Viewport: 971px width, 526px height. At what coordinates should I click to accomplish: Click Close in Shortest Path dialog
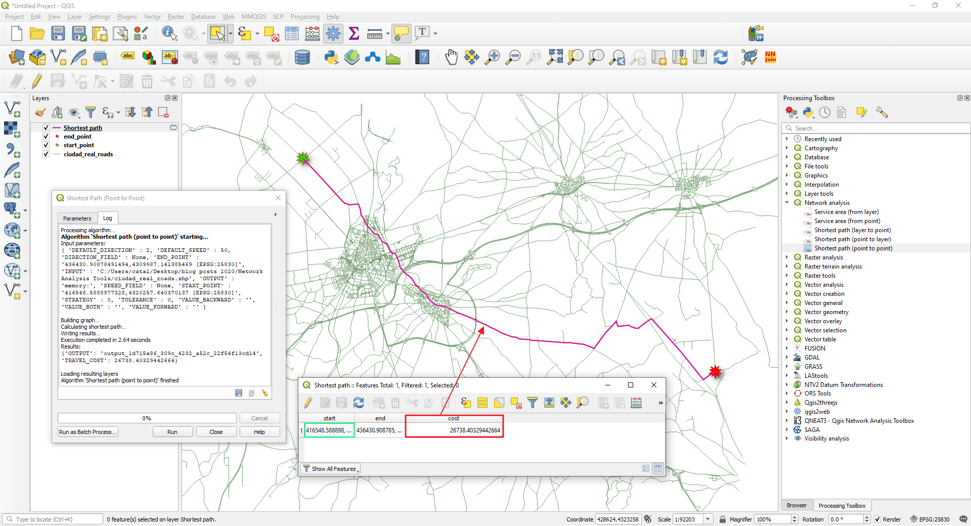point(216,432)
